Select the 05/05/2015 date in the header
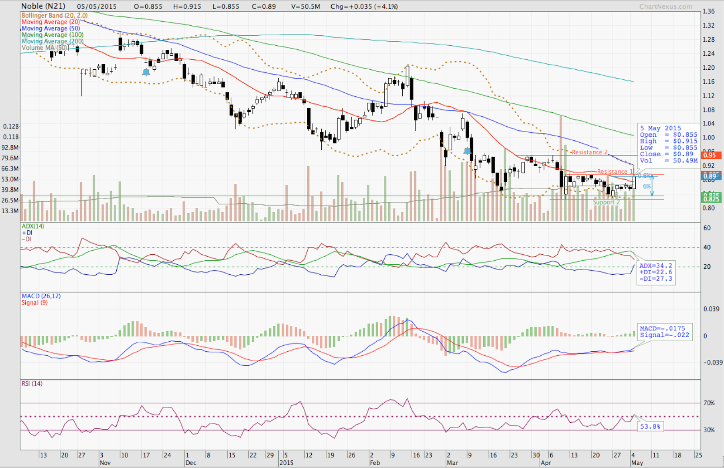This screenshot has height=468, width=724. tap(97, 6)
